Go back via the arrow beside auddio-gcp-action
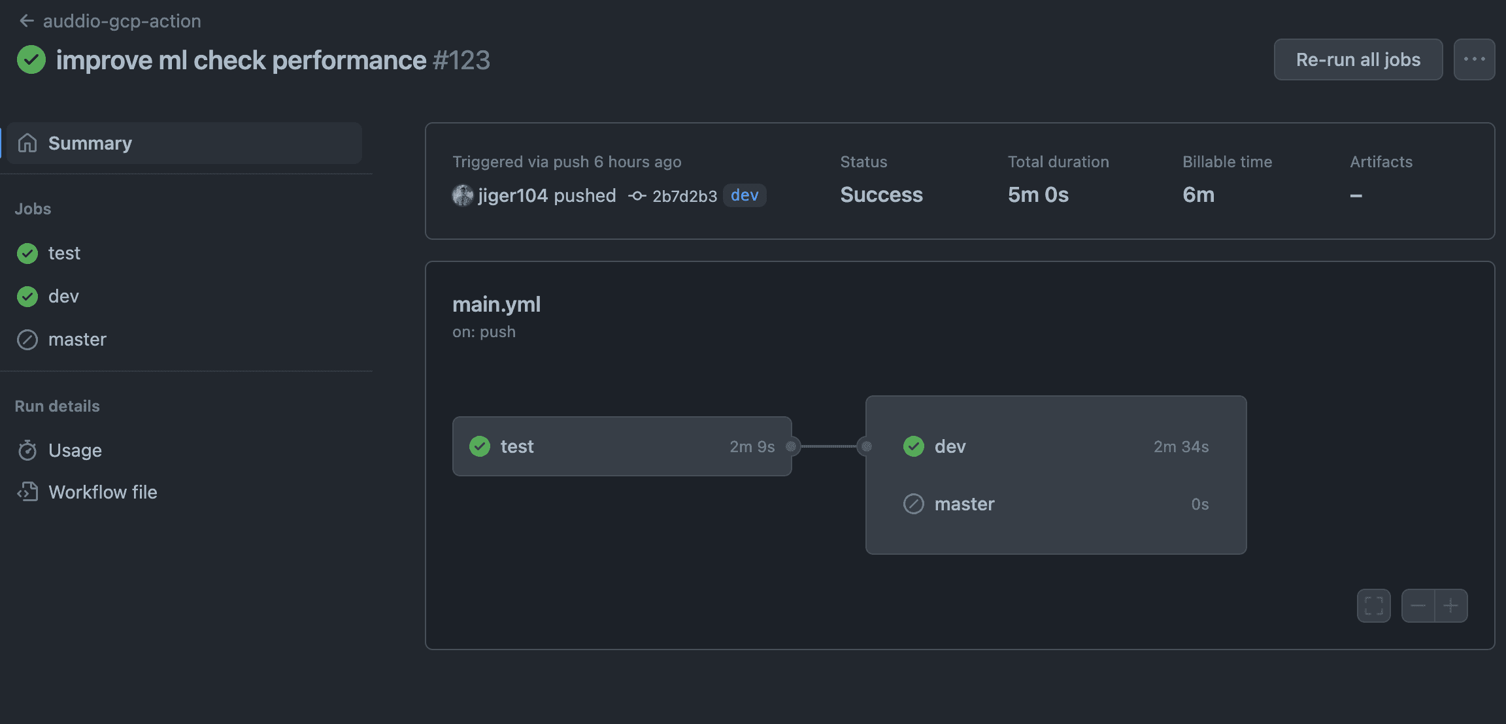This screenshot has height=724, width=1506. (26, 21)
